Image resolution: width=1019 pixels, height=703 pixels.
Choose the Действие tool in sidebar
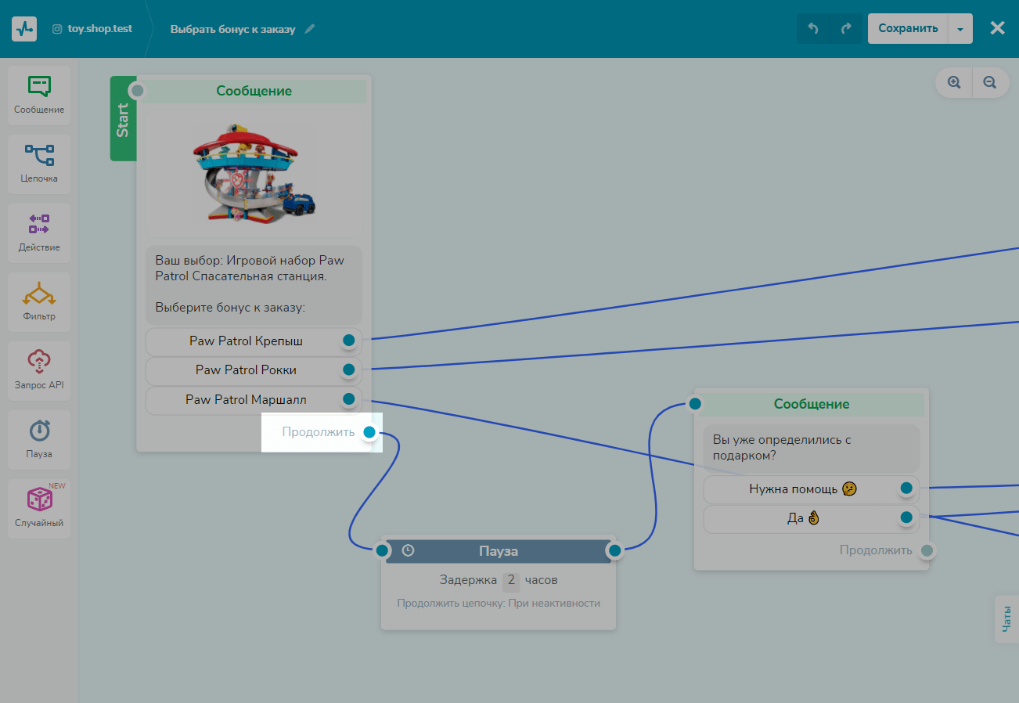point(39,233)
